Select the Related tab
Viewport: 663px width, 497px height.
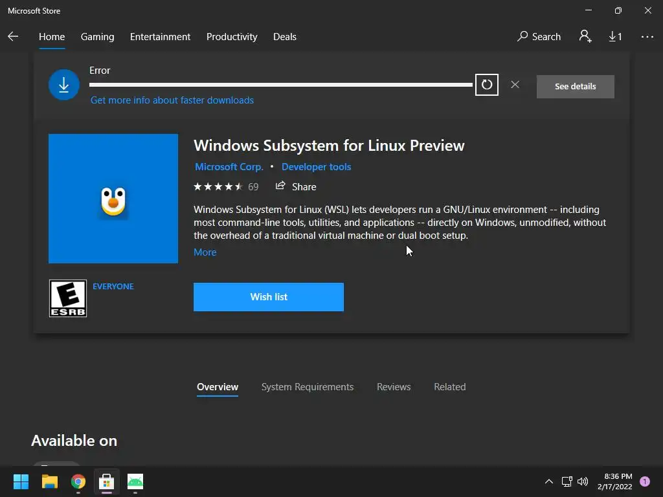pos(450,387)
